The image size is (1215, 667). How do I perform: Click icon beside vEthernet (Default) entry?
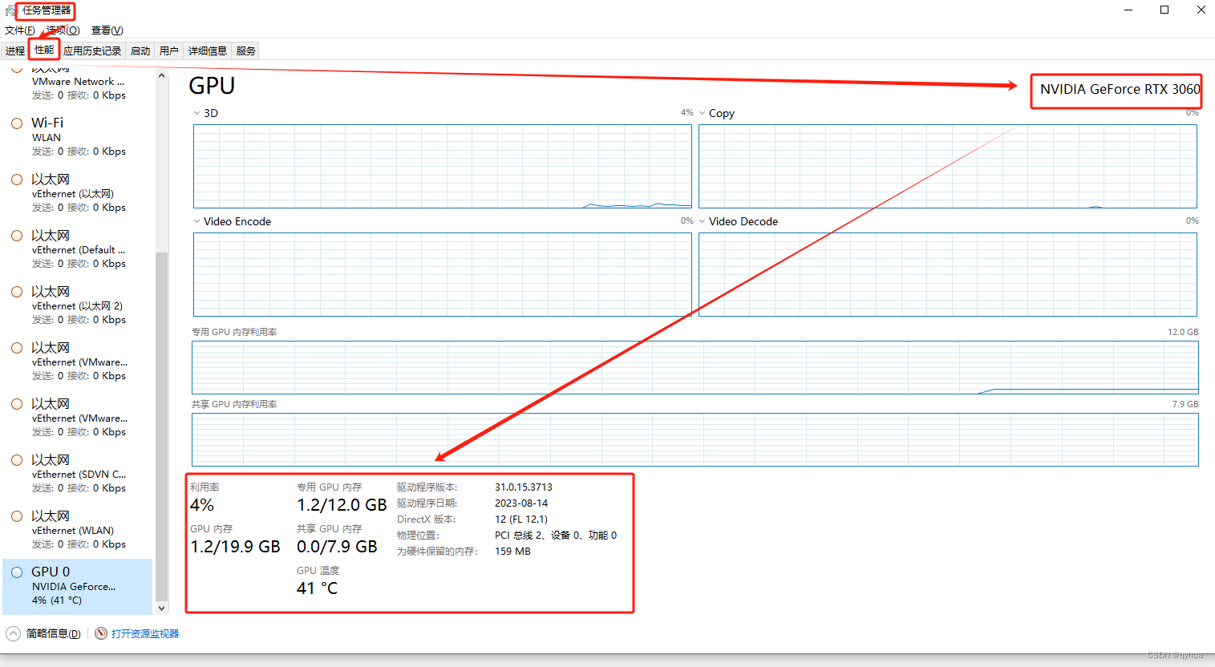click(17, 236)
